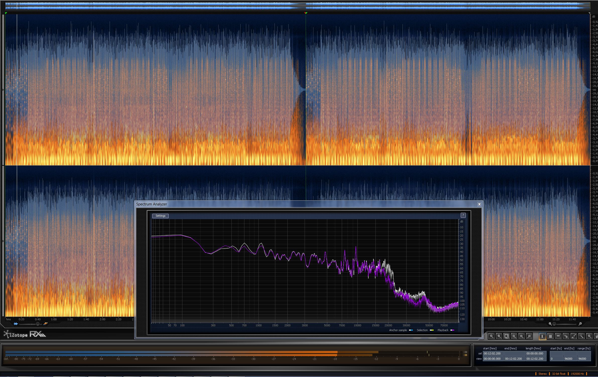Select the brush selection tool
This screenshot has height=377, width=598.
(x=574, y=336)
